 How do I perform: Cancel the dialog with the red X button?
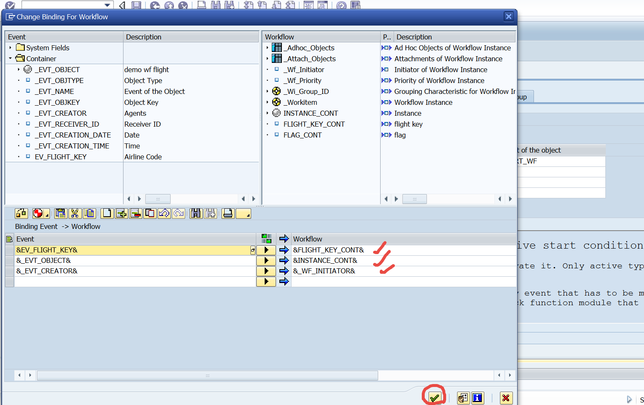pos(506,398)
